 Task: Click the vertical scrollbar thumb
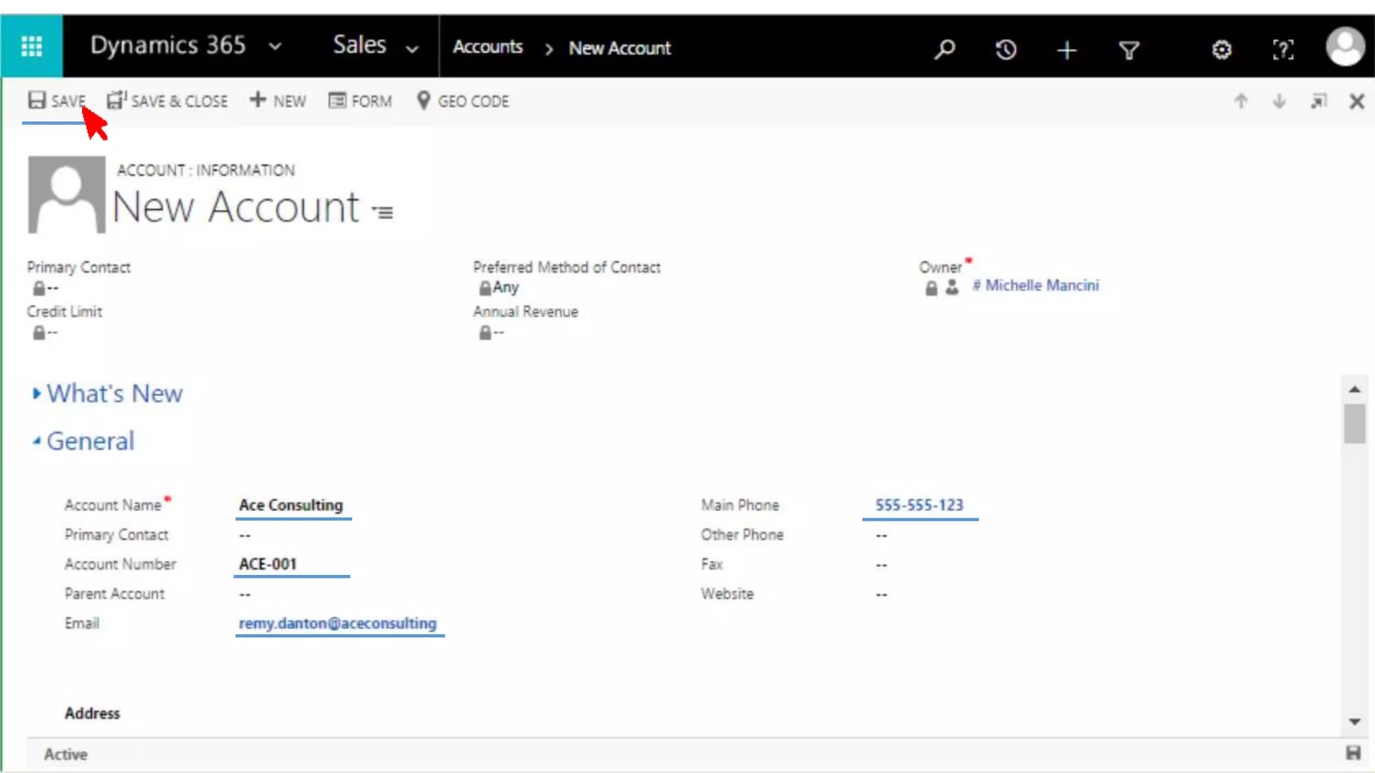(1354, 423)
